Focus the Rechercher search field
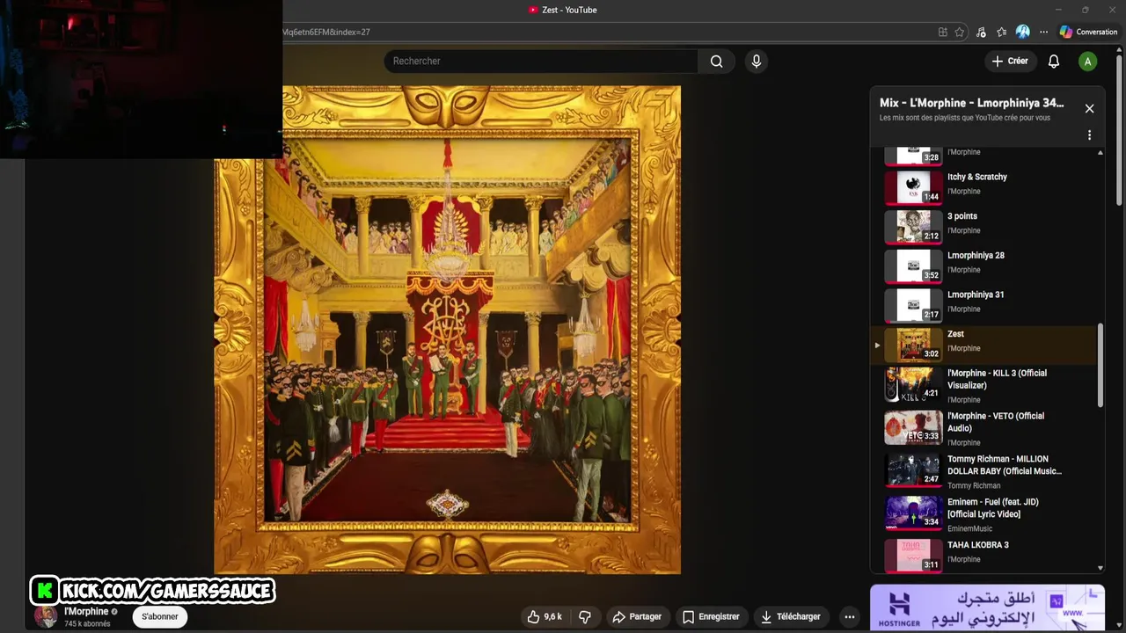 tap(541, 61)
